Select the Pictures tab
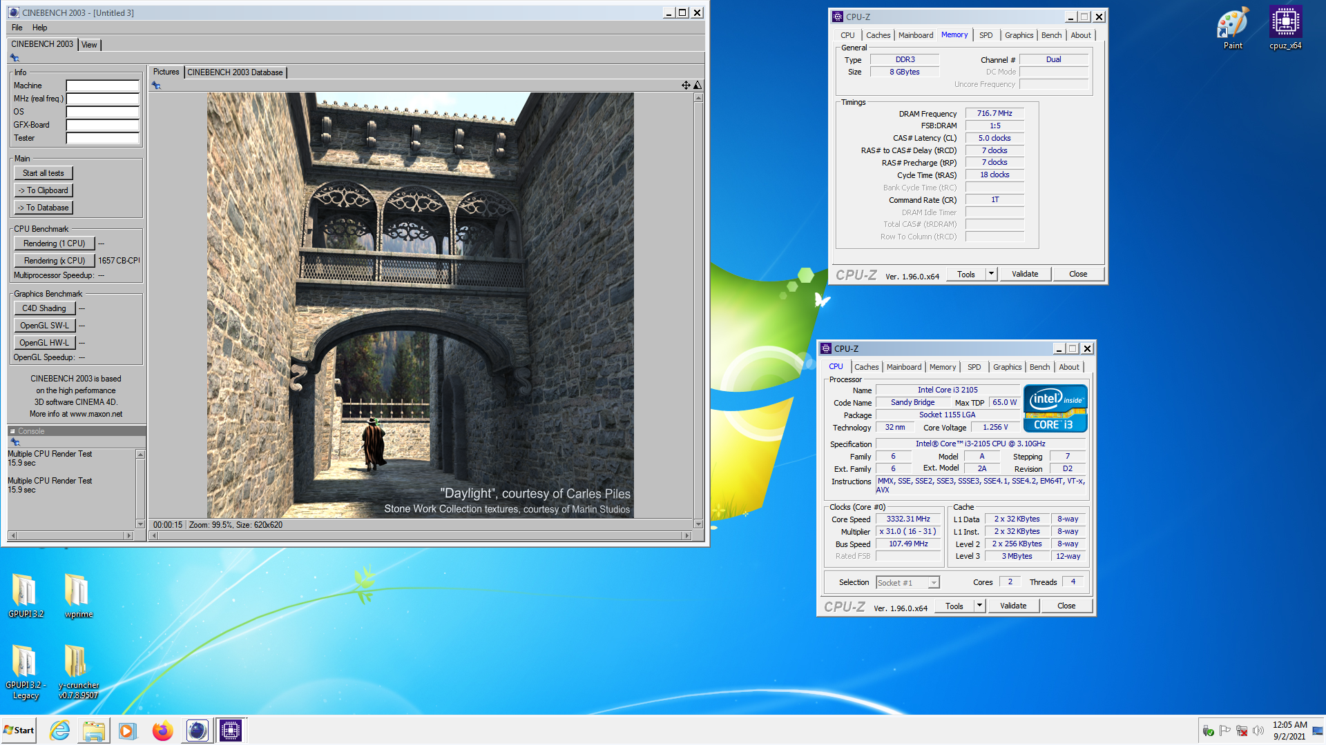The image size is (1326, 745). 166,72
